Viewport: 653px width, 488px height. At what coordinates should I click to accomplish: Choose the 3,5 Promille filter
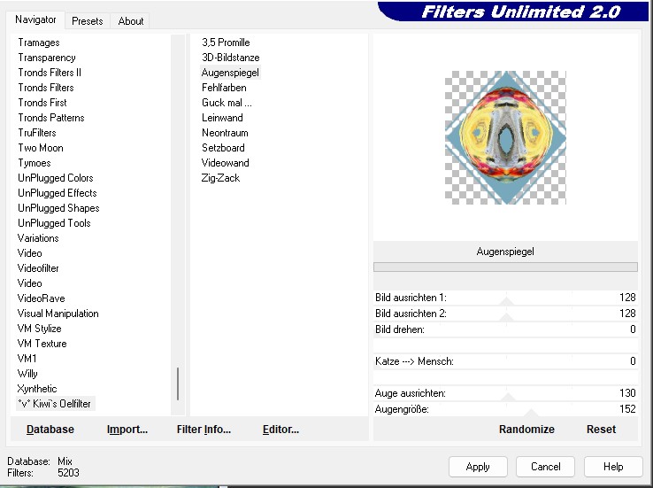(x=226, y=43)
